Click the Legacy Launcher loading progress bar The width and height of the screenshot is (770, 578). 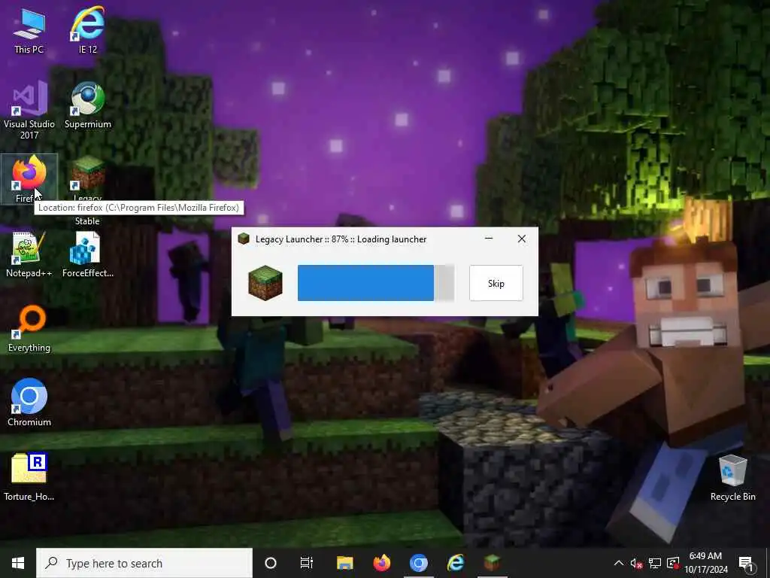(376, 283)
